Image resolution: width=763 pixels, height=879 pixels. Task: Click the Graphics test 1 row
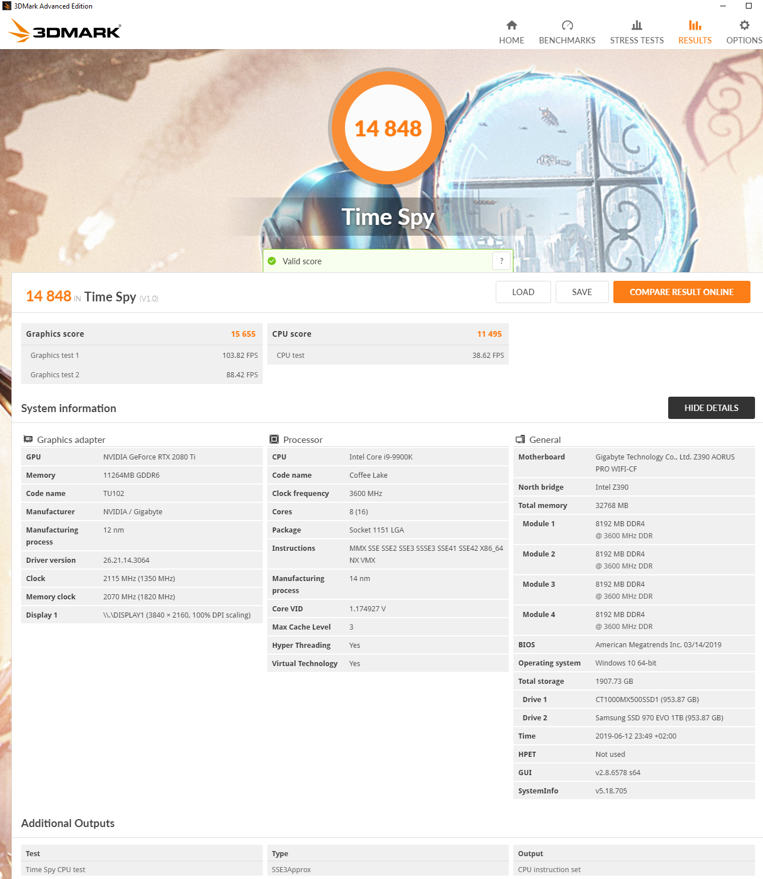point(142,355)
